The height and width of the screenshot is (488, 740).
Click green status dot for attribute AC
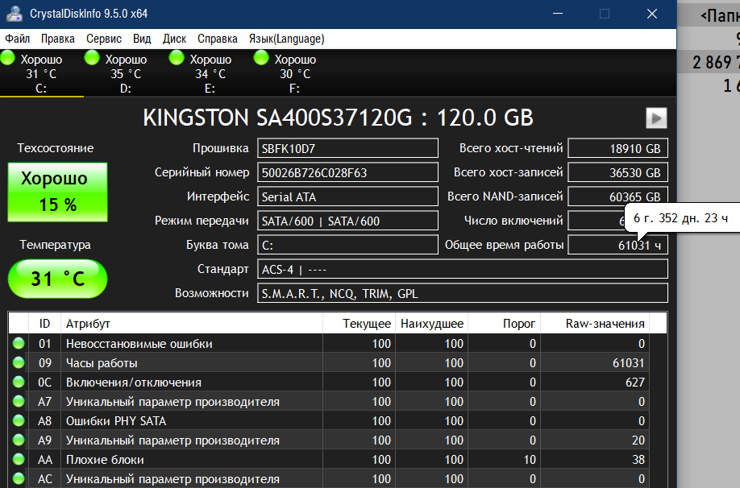pos(19,478)
